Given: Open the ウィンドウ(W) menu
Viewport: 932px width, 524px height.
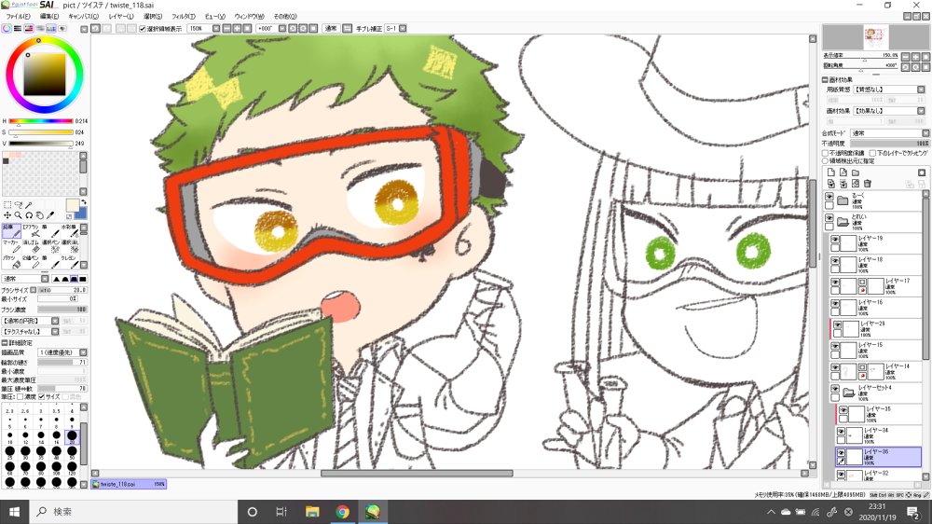Looking at the screenshot, I should click(249, 16).
